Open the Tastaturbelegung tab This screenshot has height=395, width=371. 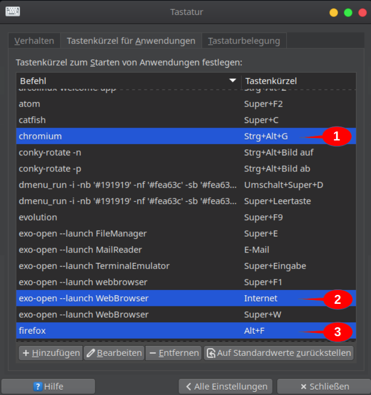click(x=244, y=41)
